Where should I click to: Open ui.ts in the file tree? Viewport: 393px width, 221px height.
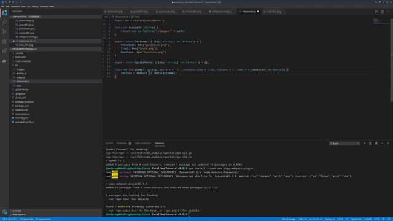(19, 86)
